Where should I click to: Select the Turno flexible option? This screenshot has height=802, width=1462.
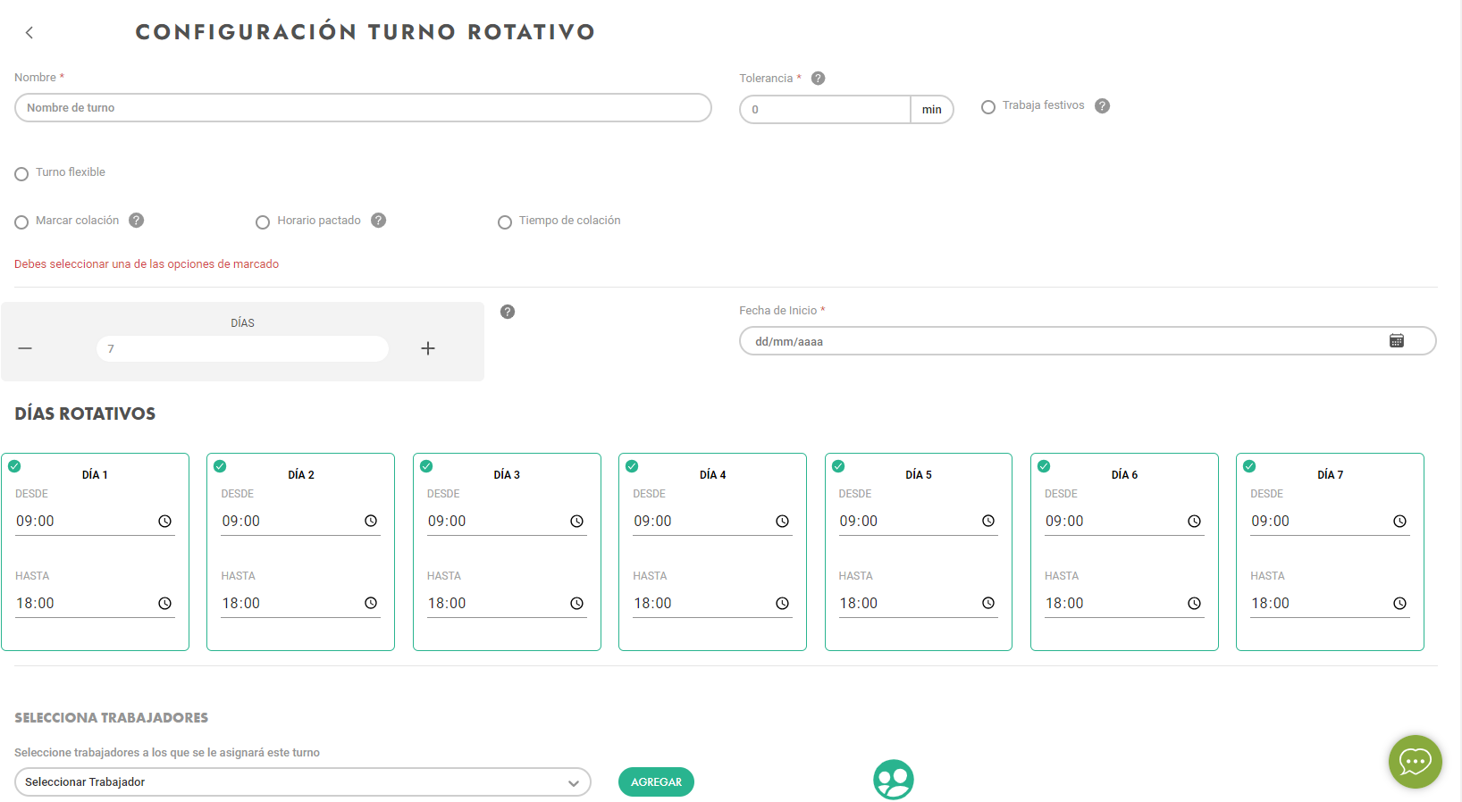21,174
